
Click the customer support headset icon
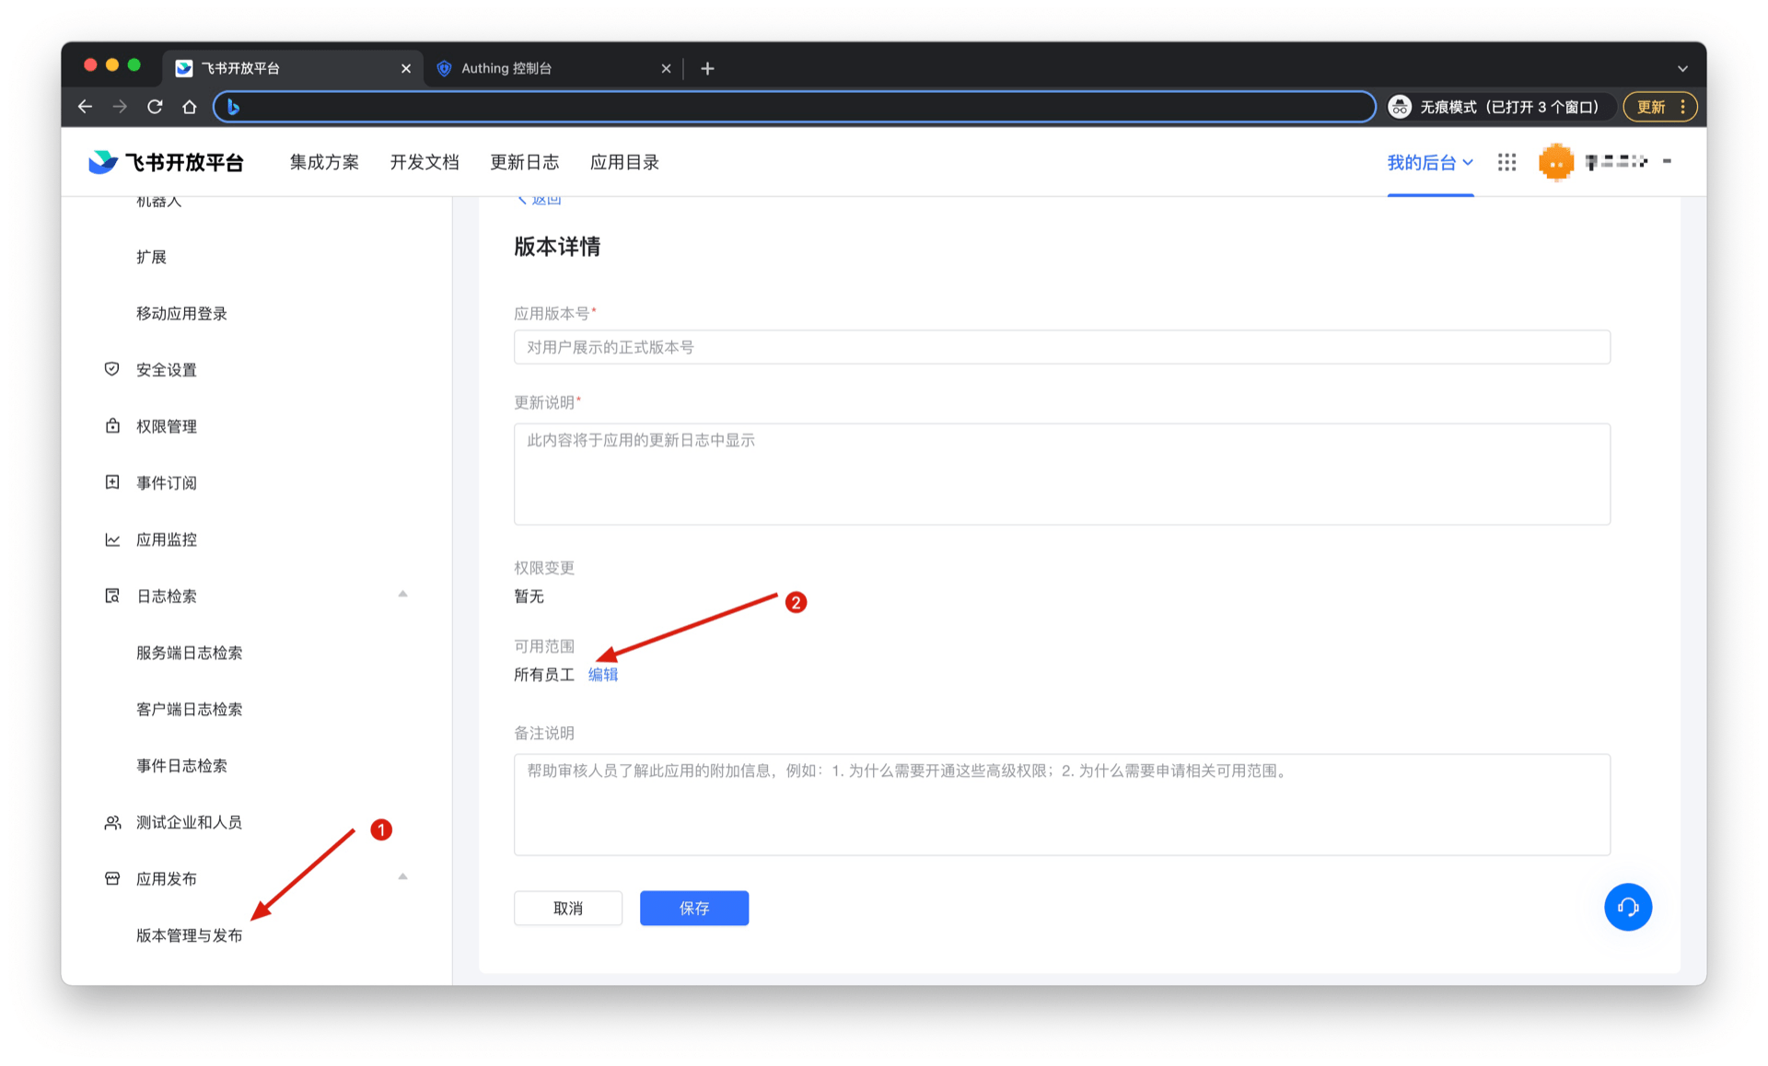point(1627,907)
